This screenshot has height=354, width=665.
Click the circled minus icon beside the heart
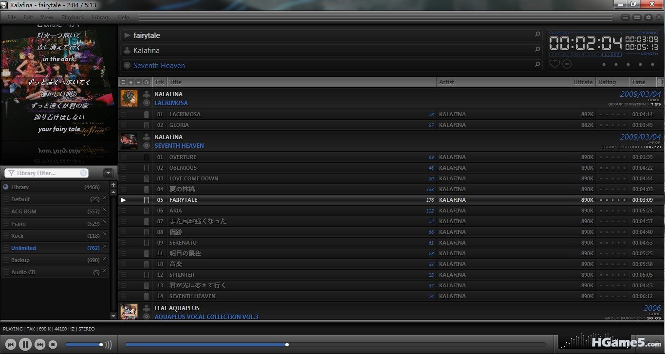[x=567, y=64]
